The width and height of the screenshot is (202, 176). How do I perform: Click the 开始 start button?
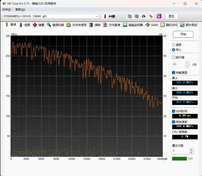(183, 34)
